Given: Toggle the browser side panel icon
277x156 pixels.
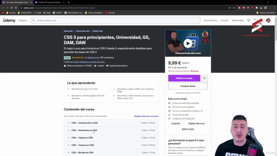Looking at the screenshot, I should tap(265, 8).
